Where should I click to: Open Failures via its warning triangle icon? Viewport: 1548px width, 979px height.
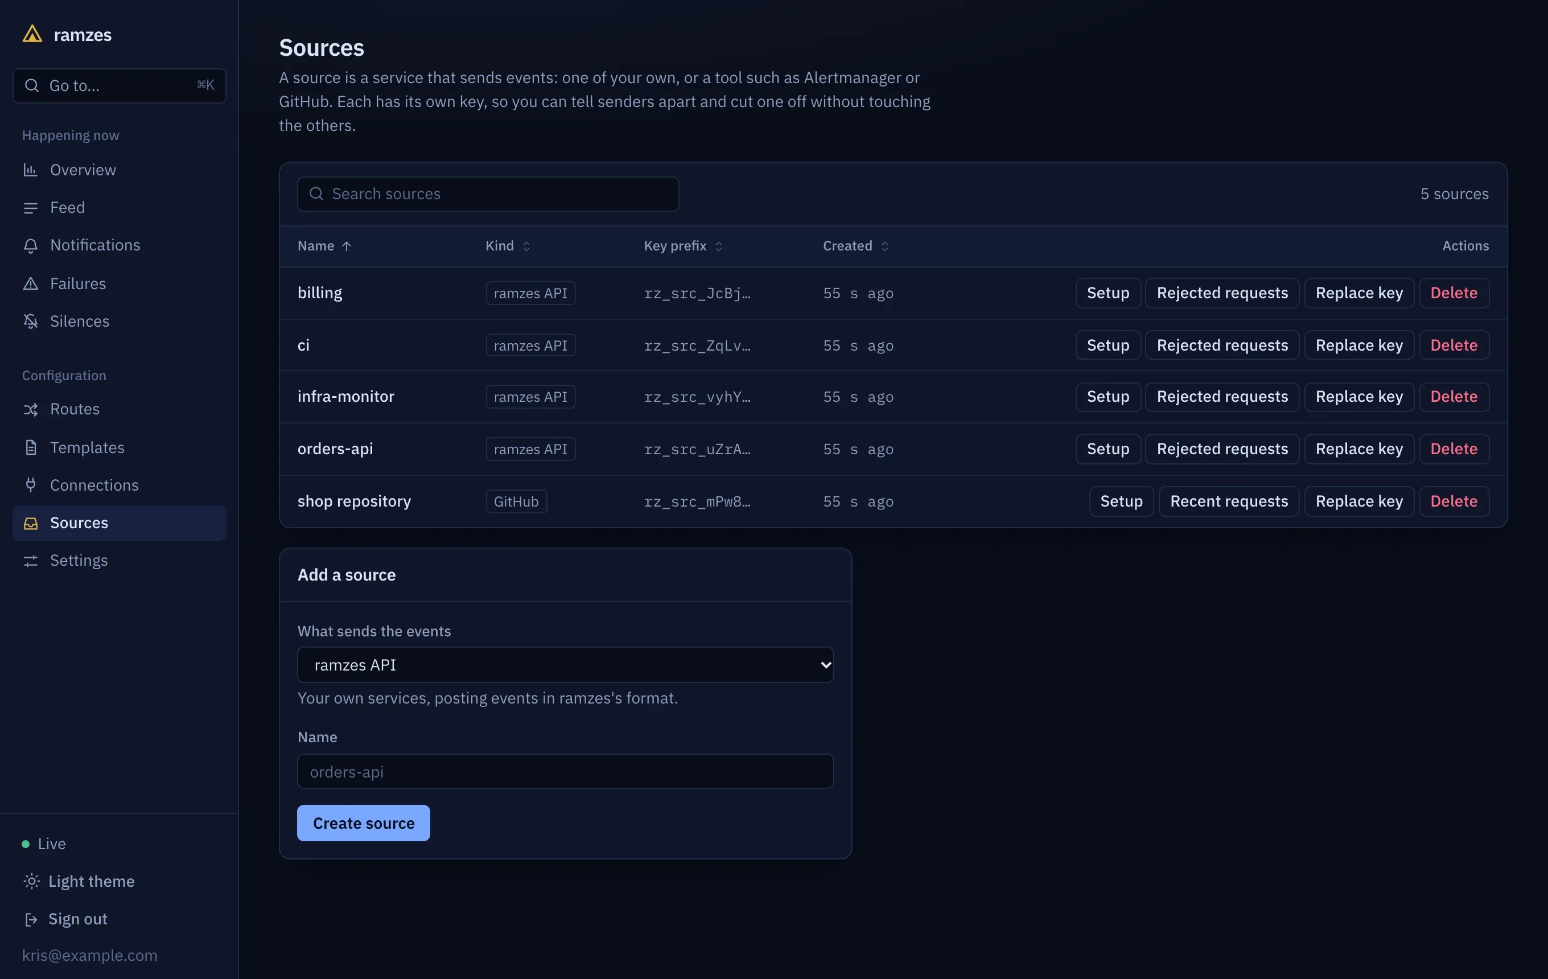coord(30,283)
